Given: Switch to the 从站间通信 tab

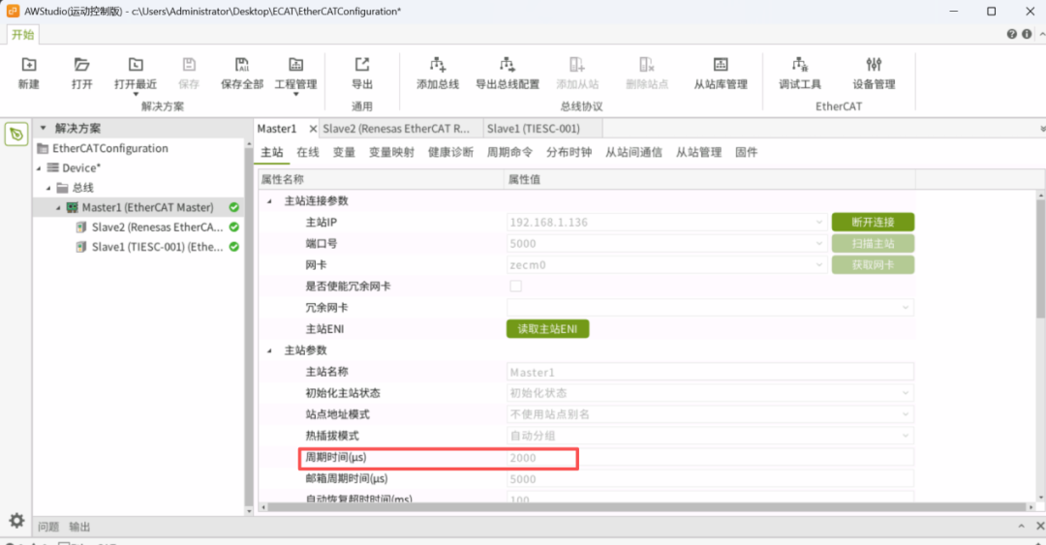Looking at the screenshot, I should 633,152.
